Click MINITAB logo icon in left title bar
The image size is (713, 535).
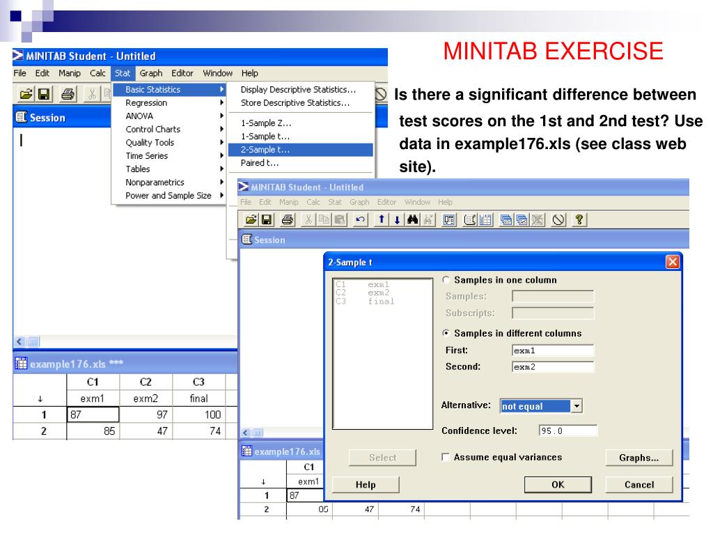tap(17, 56)
